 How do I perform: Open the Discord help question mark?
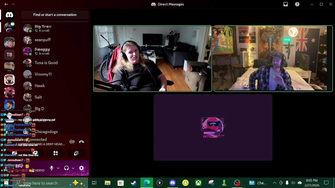pyautogui.click(x=297, y=4)
